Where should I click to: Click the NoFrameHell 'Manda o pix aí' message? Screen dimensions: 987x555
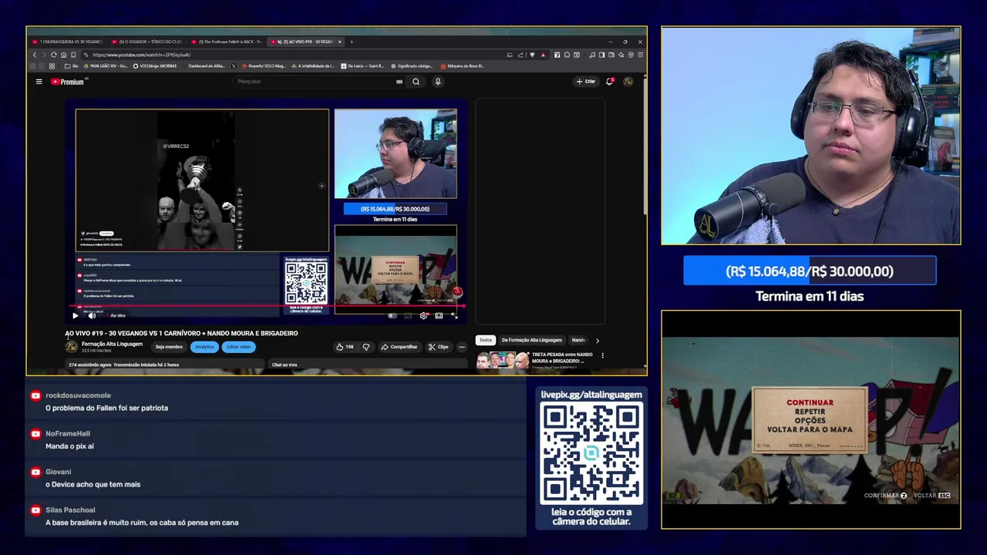point(276,439)
